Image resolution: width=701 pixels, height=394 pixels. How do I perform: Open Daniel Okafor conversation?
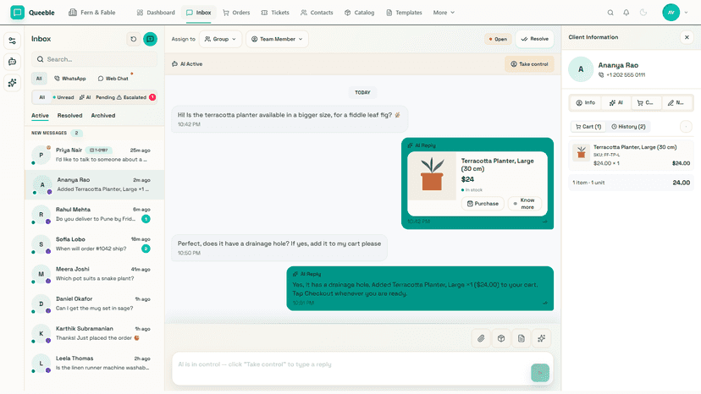[x=94, y=304]
